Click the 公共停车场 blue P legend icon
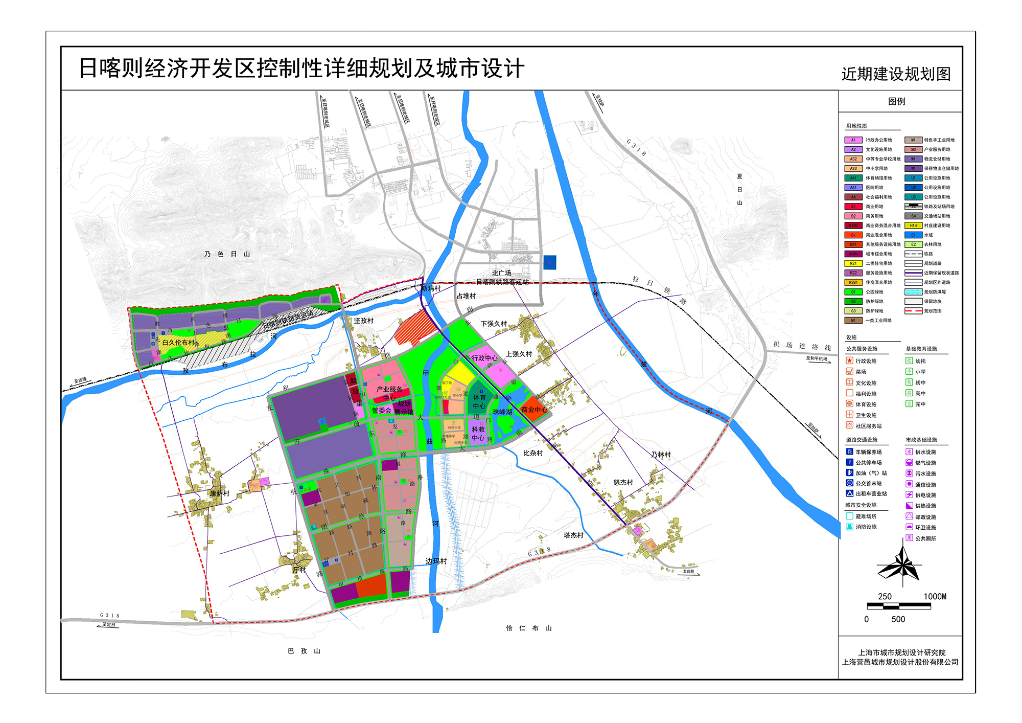The width and height of the screenshot is (1022, 723). (x=849, y=462)
